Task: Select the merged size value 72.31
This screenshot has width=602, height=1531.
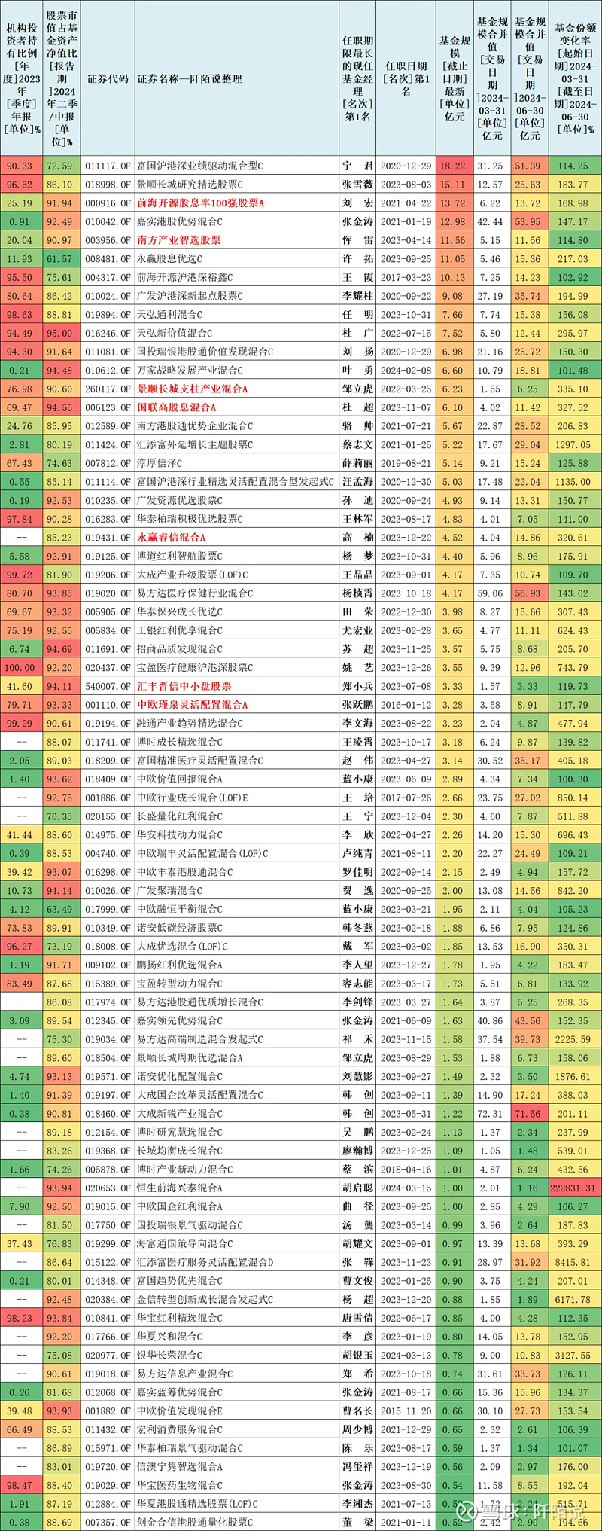Action: tap(491, 1113)
